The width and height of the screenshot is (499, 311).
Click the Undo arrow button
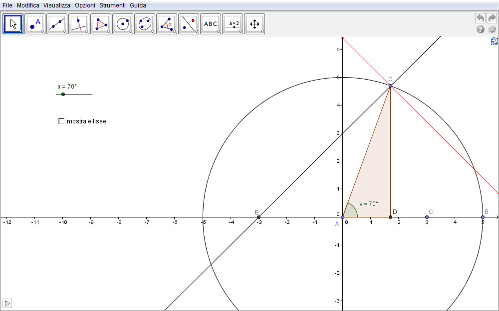[480, 18]
